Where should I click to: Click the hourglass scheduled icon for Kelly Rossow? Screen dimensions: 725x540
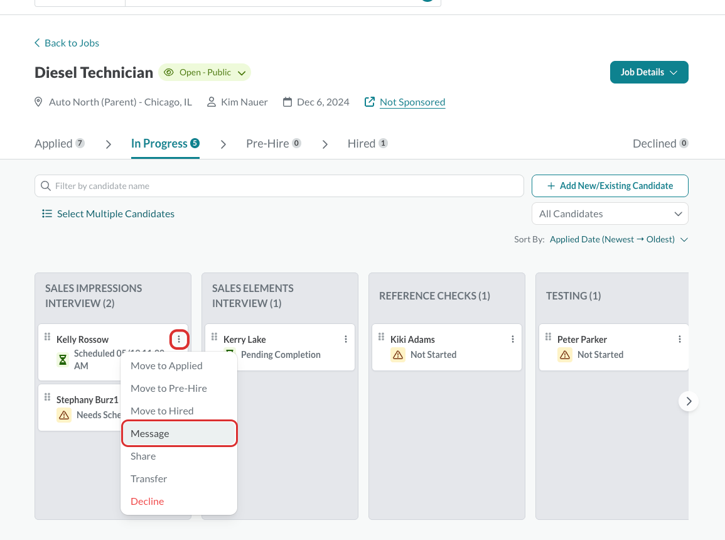click(x=63, y=360)
